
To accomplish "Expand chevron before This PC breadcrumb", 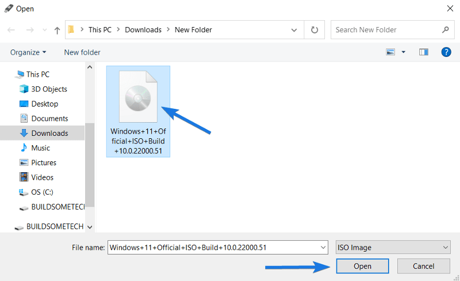I will [82, 29].
